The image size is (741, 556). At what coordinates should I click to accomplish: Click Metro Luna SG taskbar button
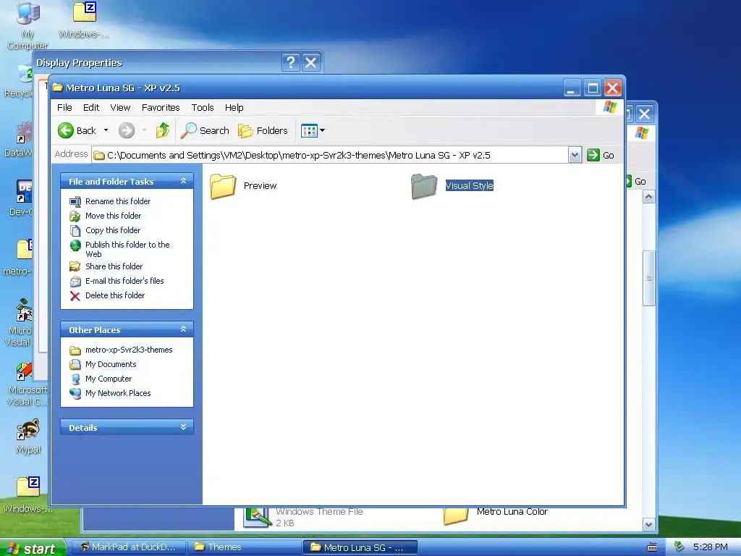coord(360,547)
